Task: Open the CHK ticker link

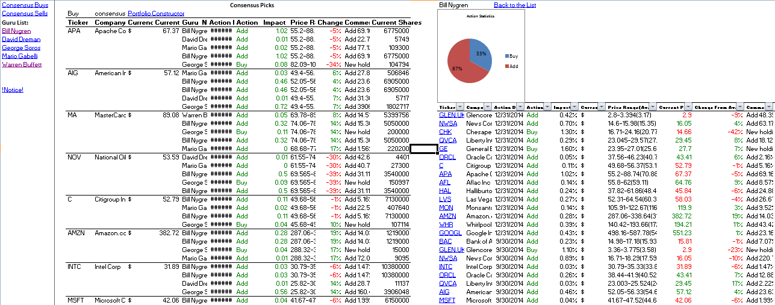Action: (x=445, y=132)
